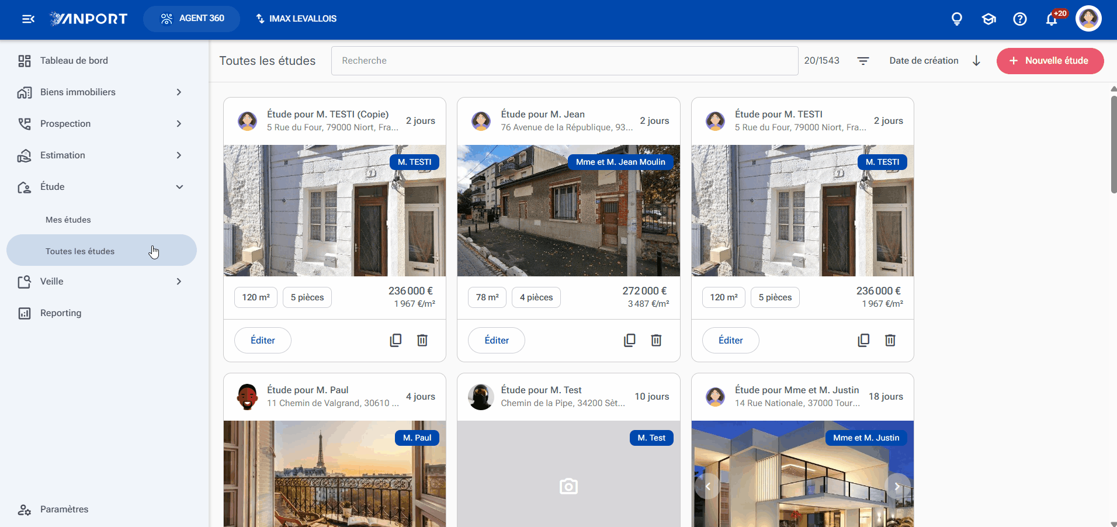Delete the Étude pour M. TESTI (Copie)
Viewport: 1117px width, 527px height.
(422, 340)
